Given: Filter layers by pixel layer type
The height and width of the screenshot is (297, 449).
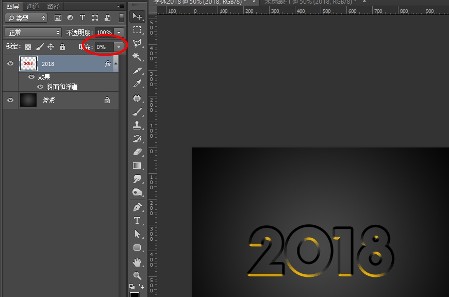Looking at the screenshot, I should click(x=58, y=18).
